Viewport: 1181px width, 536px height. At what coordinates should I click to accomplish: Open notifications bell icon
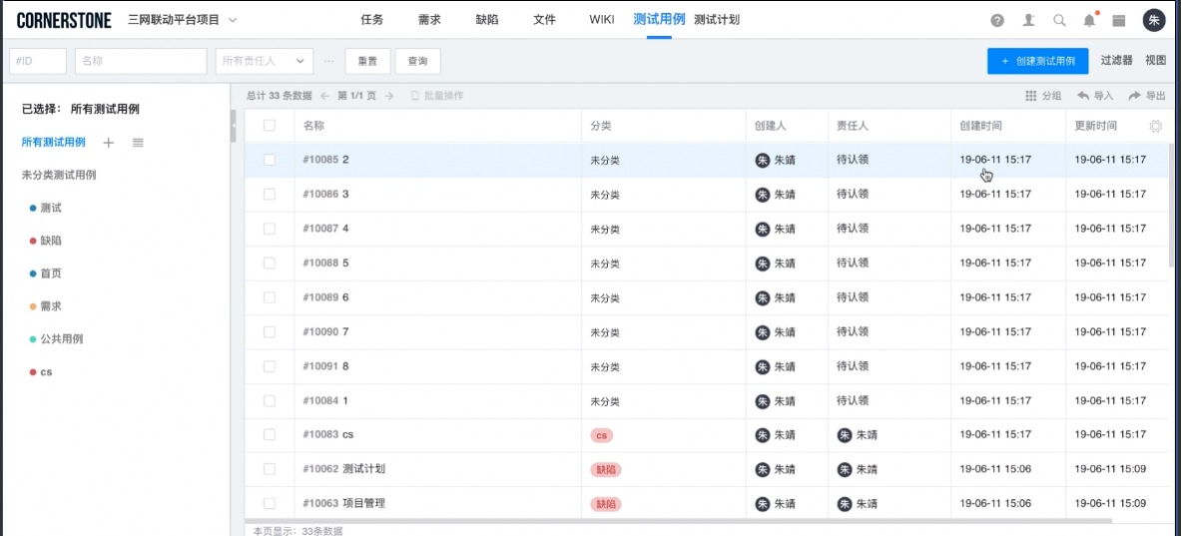(x=1089, y=20)
